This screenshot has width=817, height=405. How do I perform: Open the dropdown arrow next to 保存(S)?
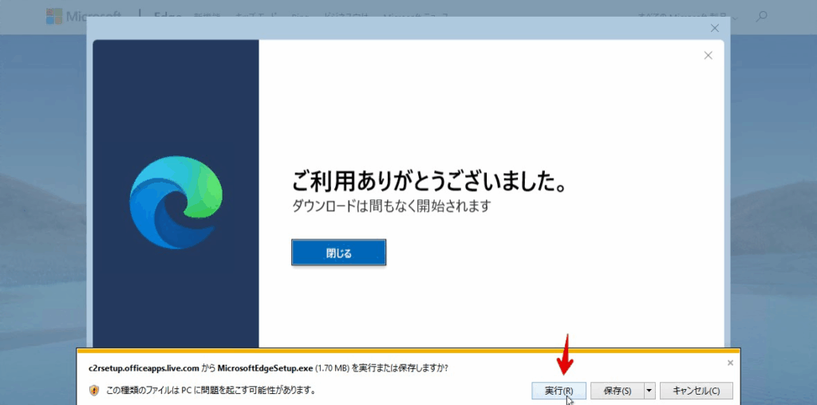pos(649,391)
